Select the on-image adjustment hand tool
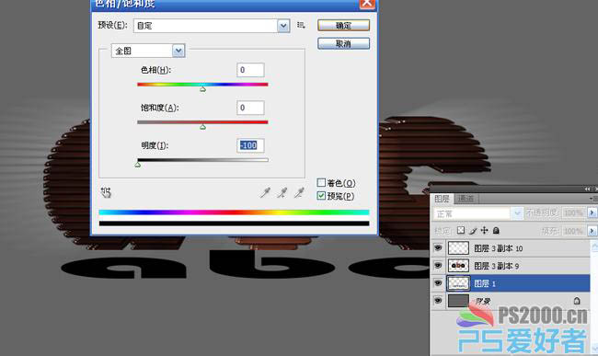 tap(106, 192)
